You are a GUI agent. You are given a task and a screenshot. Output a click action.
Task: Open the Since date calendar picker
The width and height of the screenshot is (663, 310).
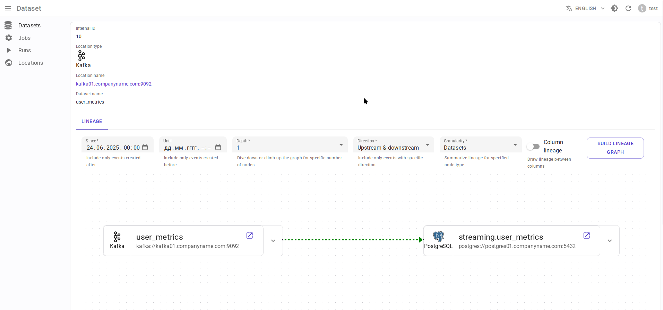click(x=145, y=148)
